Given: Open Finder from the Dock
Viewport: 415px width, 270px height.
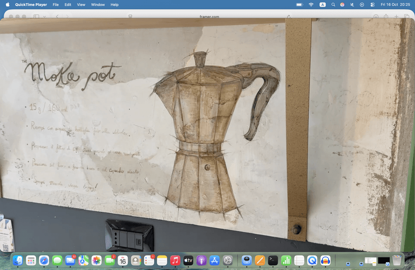Looking at the screenshot, I should click(x=18, y=260).
